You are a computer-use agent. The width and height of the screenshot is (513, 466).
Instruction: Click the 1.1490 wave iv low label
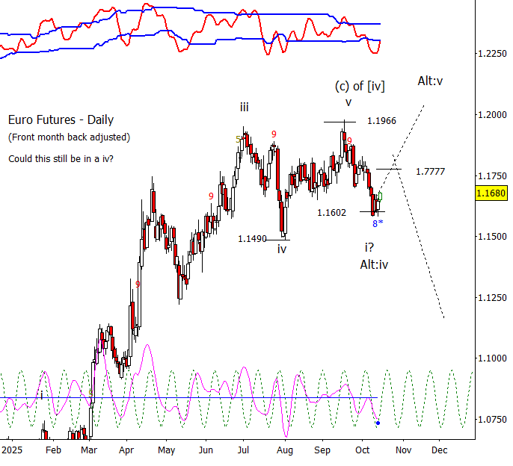[252, 239]
